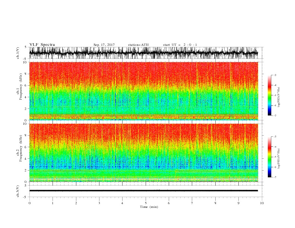Click the 'start UT = 2 :0 :1' text
Image resolution: width=295 pixels, height=228 pixels.
[180, 45]
